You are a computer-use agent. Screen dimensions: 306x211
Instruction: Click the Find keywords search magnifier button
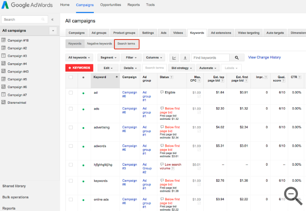(x=237, y=57)
